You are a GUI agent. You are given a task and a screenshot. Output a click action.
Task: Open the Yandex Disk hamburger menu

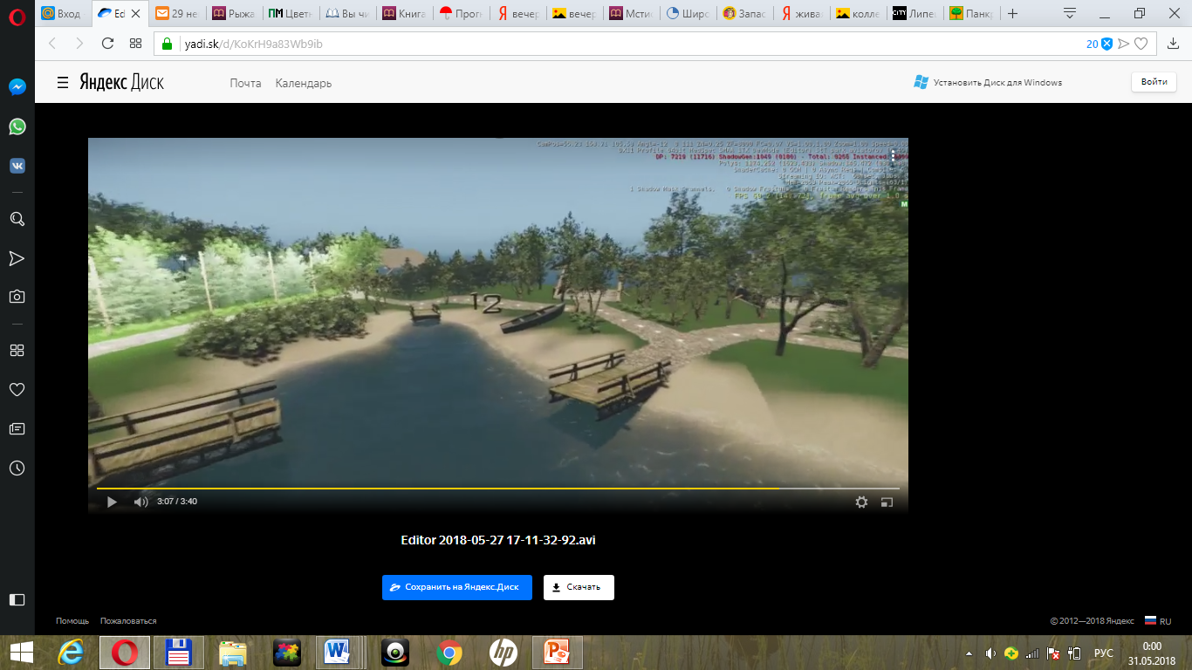click(x=63, y=83)
